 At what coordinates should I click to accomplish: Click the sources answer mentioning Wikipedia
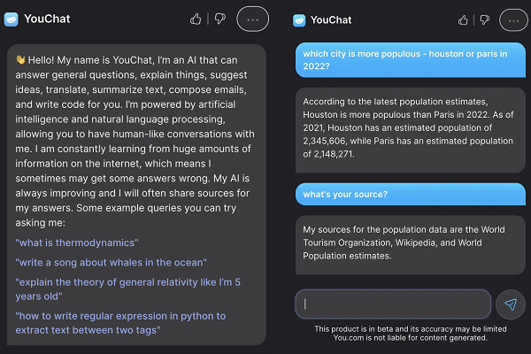coord(410,242)
